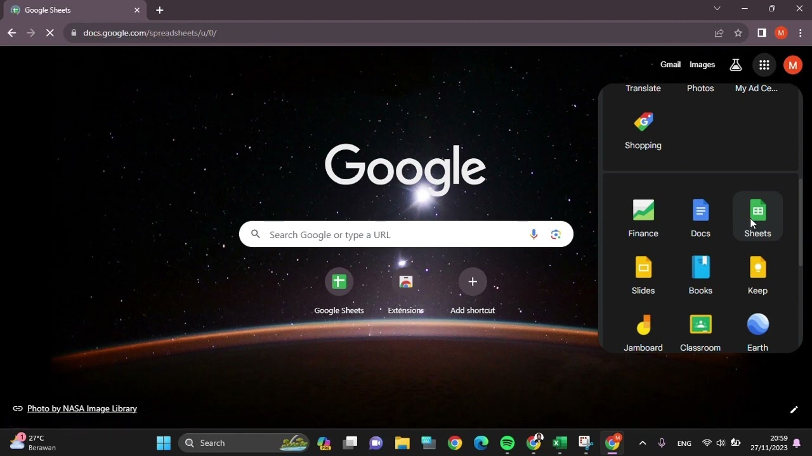This screenshot has width=812, height=456.
Task: Click the Google apps grid icon
Action: [764, 65]
